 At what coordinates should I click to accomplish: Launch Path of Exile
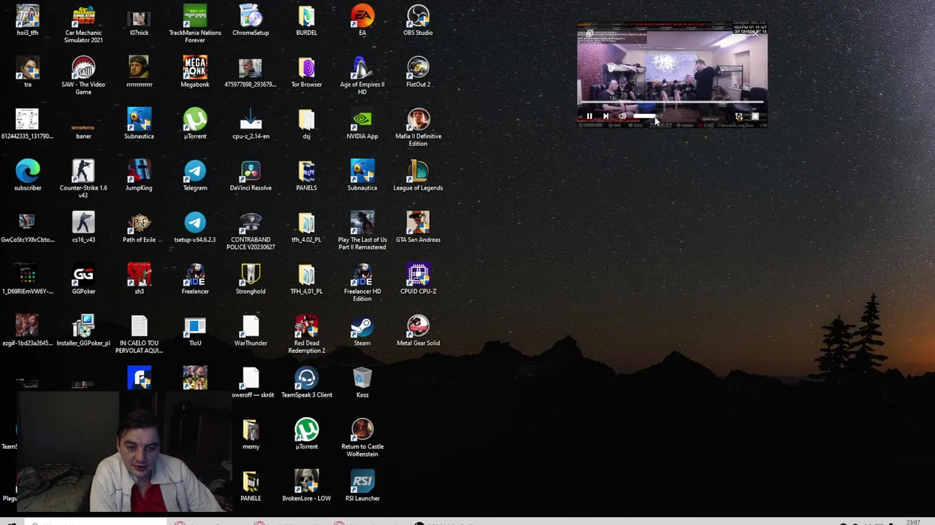pos(139,227)
